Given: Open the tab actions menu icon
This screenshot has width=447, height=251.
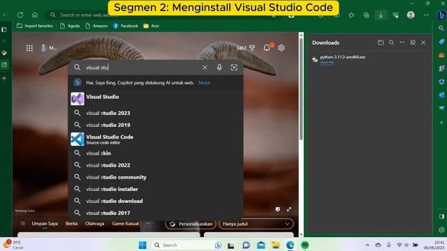Looking at the screenshot, I should [x=4, y=29].
